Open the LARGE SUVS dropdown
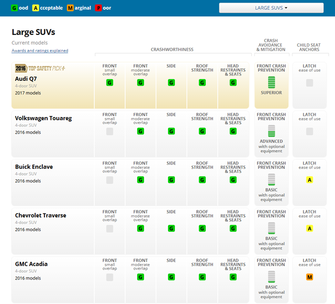This screenshot has width=335, height=304. pos(271,8)
